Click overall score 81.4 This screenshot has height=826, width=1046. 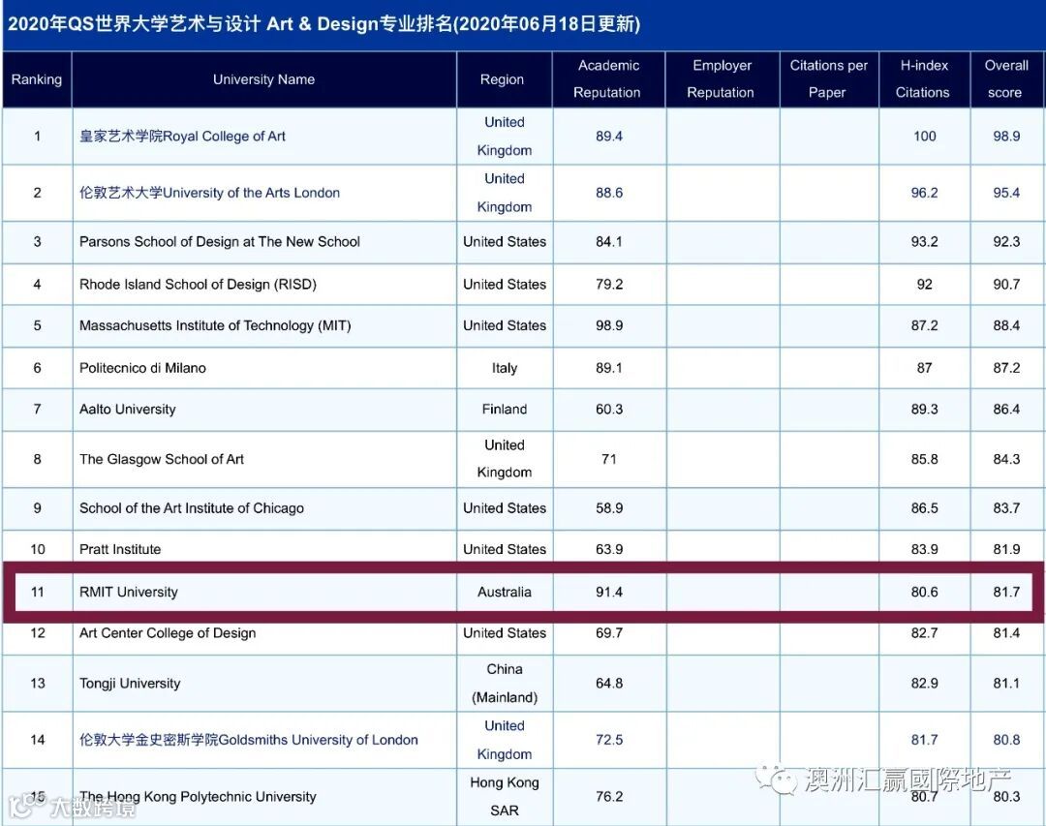coord(1006,633)
